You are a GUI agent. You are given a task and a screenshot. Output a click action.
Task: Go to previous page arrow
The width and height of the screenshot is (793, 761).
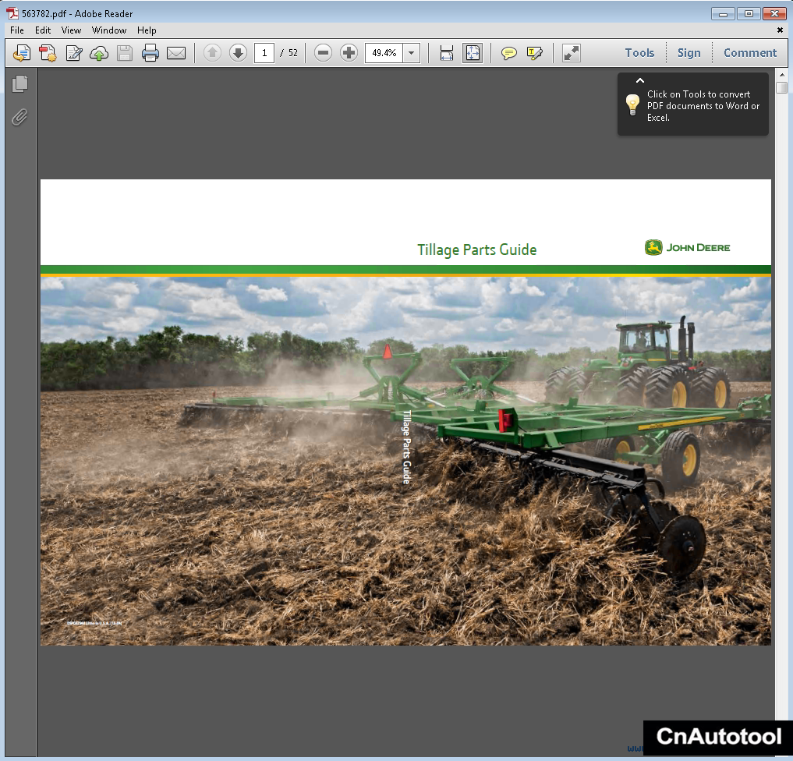(212, 52)
